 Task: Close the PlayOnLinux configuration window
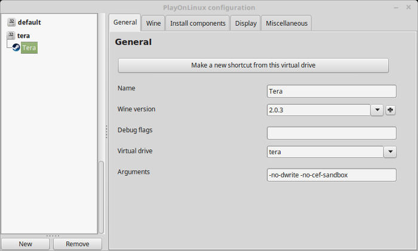tap(408, 7)
